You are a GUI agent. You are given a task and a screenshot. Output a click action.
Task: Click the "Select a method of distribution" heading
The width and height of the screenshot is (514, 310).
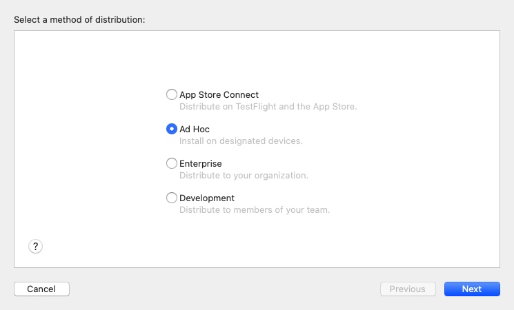click(x=79, y=20)
